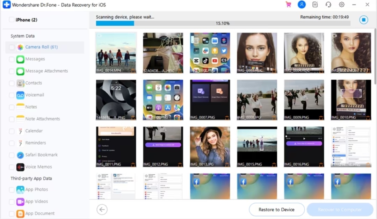This screenshot has width=377, height=219.
Task: Open the IMG_0013.JPG thumbnail
Action: pyautogui.click(x=210, y=146)
